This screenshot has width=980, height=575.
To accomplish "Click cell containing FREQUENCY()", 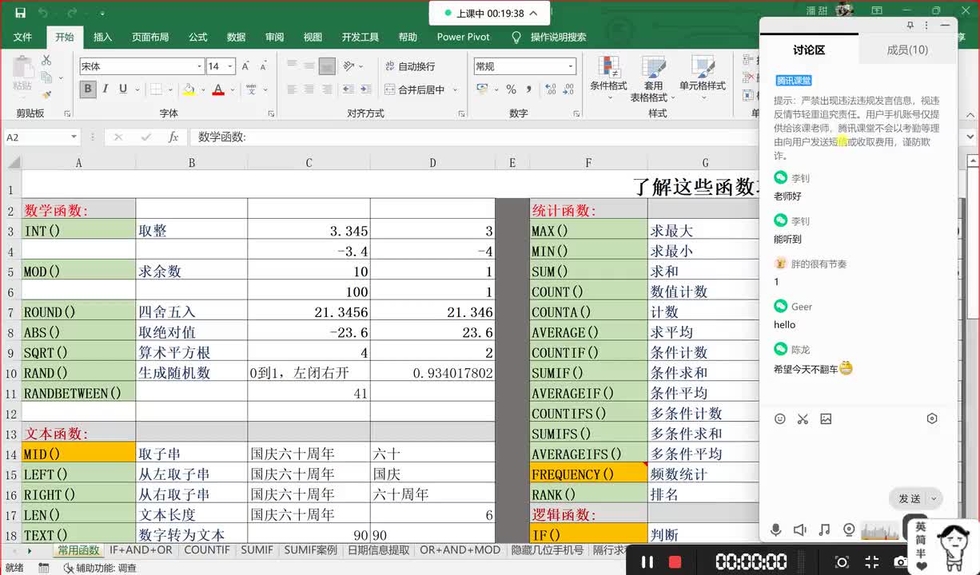I will [588, 474].
